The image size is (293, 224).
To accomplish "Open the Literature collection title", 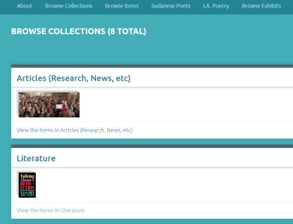I will [36, 158].
